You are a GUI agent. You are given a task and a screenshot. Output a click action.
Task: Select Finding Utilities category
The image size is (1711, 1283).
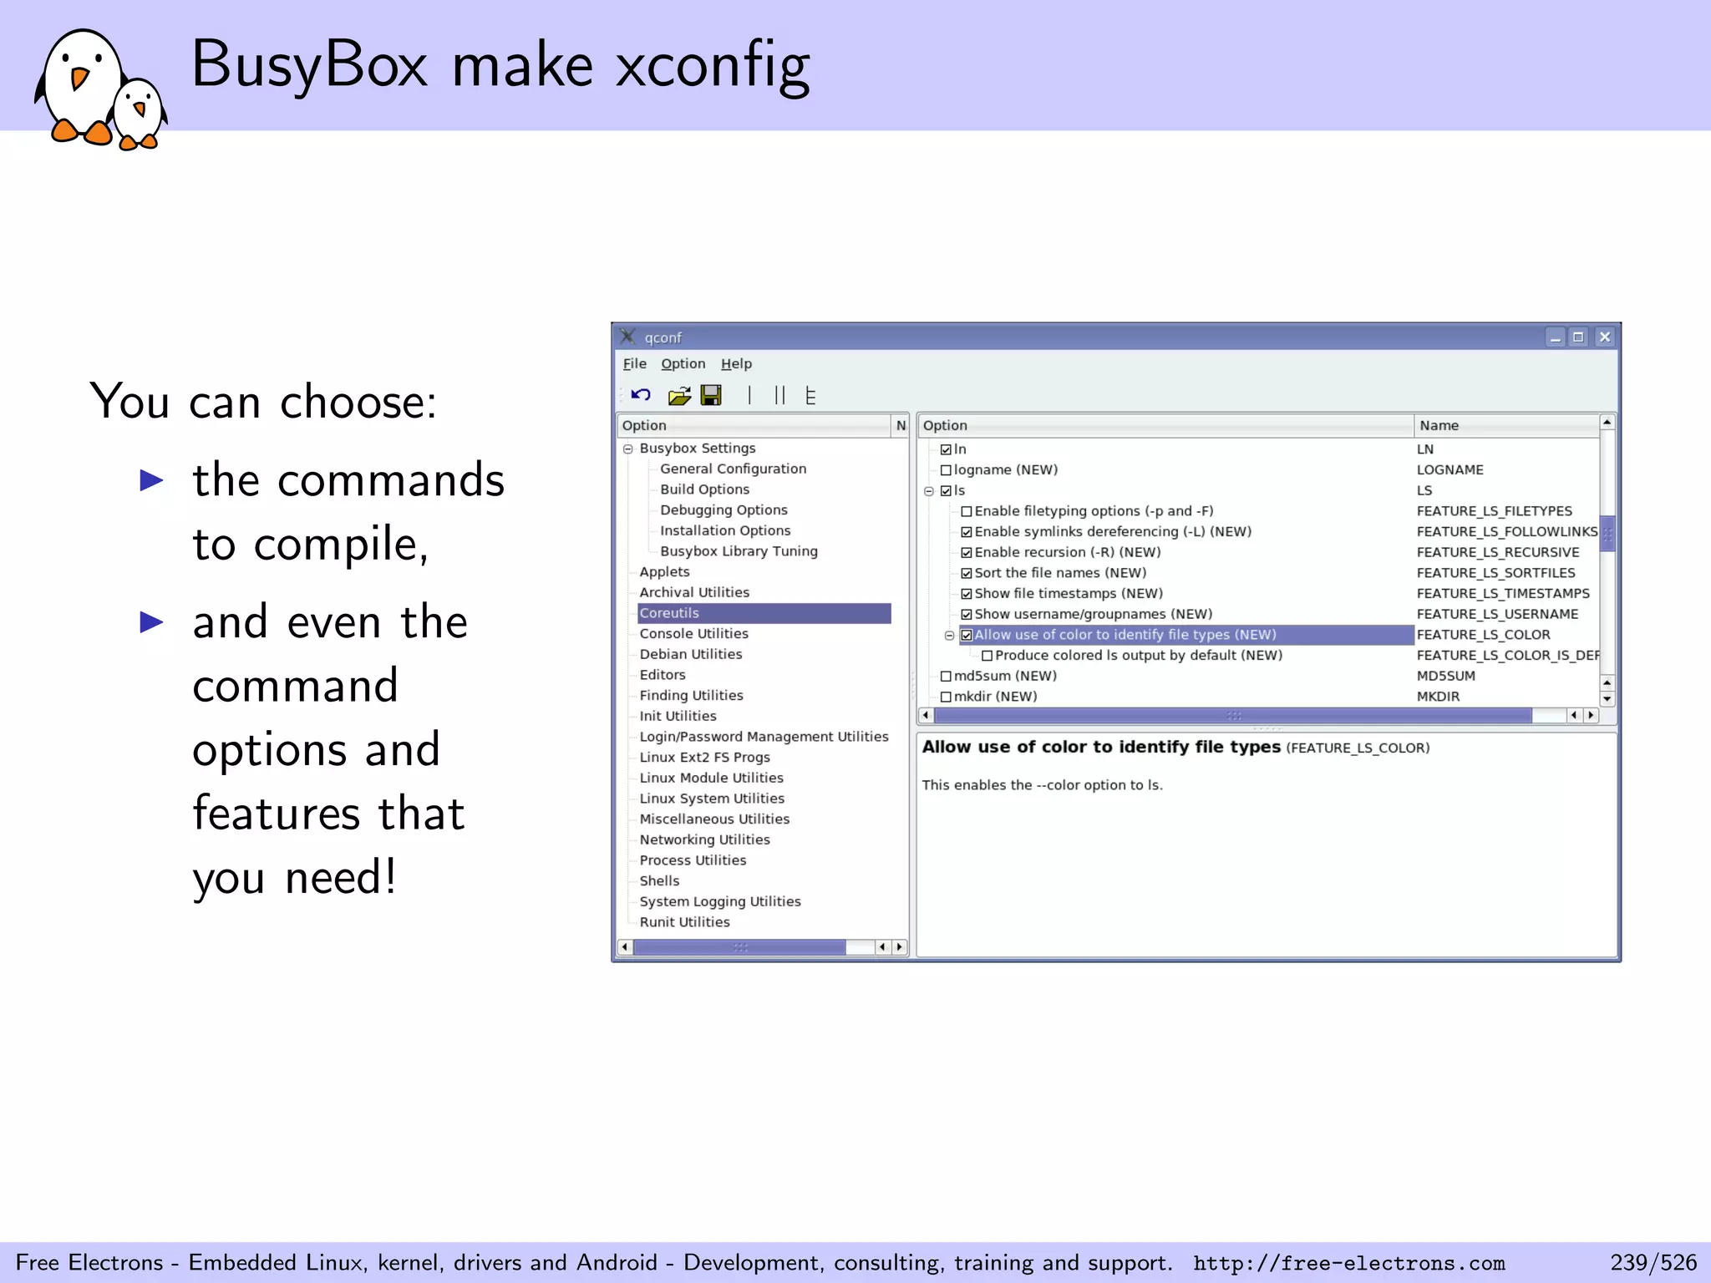691,696
